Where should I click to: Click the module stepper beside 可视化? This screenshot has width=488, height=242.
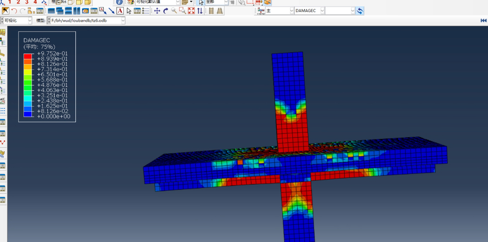click(2, 20)
